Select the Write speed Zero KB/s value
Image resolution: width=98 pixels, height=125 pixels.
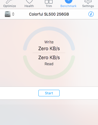(x=49, y=49)
